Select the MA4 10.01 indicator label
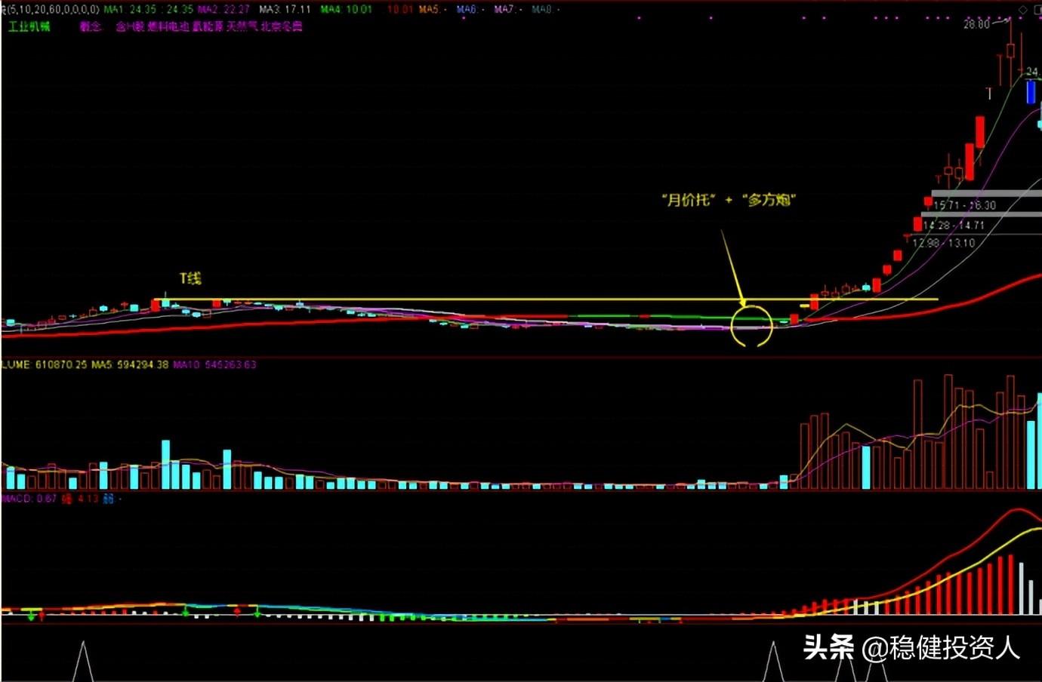The width and height of the screenshot is (1042, 682). click(346, 10)
